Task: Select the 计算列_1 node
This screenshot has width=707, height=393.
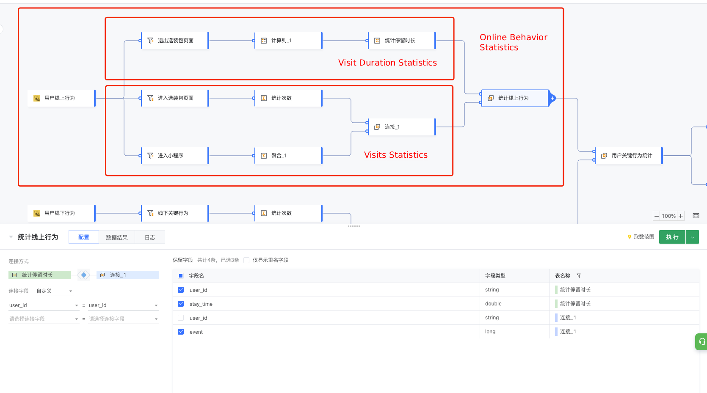Action: click(288, 41)
